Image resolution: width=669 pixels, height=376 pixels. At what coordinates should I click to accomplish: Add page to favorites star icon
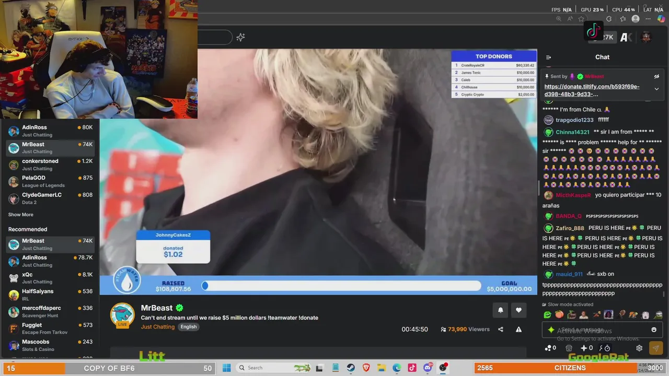[581, 19]
